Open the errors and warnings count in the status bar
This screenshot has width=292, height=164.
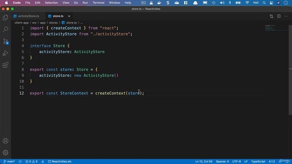31,161
